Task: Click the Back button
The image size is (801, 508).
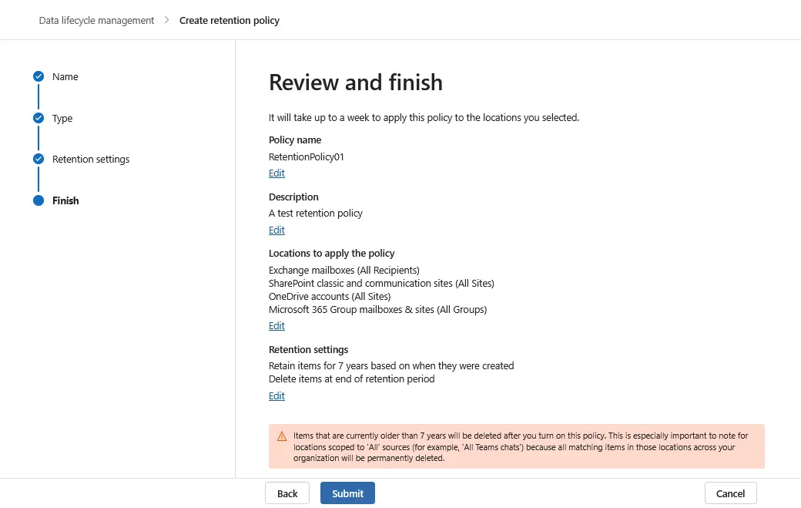Action: [x=287, y=493]
